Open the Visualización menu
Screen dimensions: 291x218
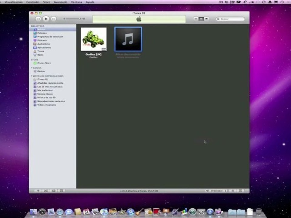[14, 2]
